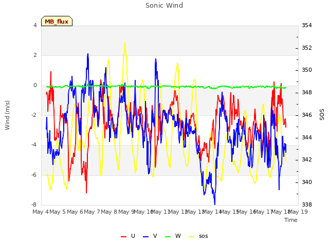
Task: Click the 0 tick on the Wind axis
Action: click(x=35, y=85)
